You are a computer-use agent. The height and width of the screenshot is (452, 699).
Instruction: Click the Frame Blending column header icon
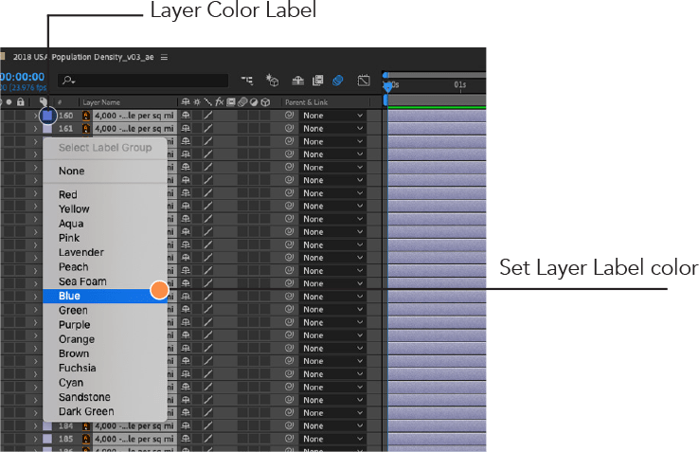pos(231,102)
